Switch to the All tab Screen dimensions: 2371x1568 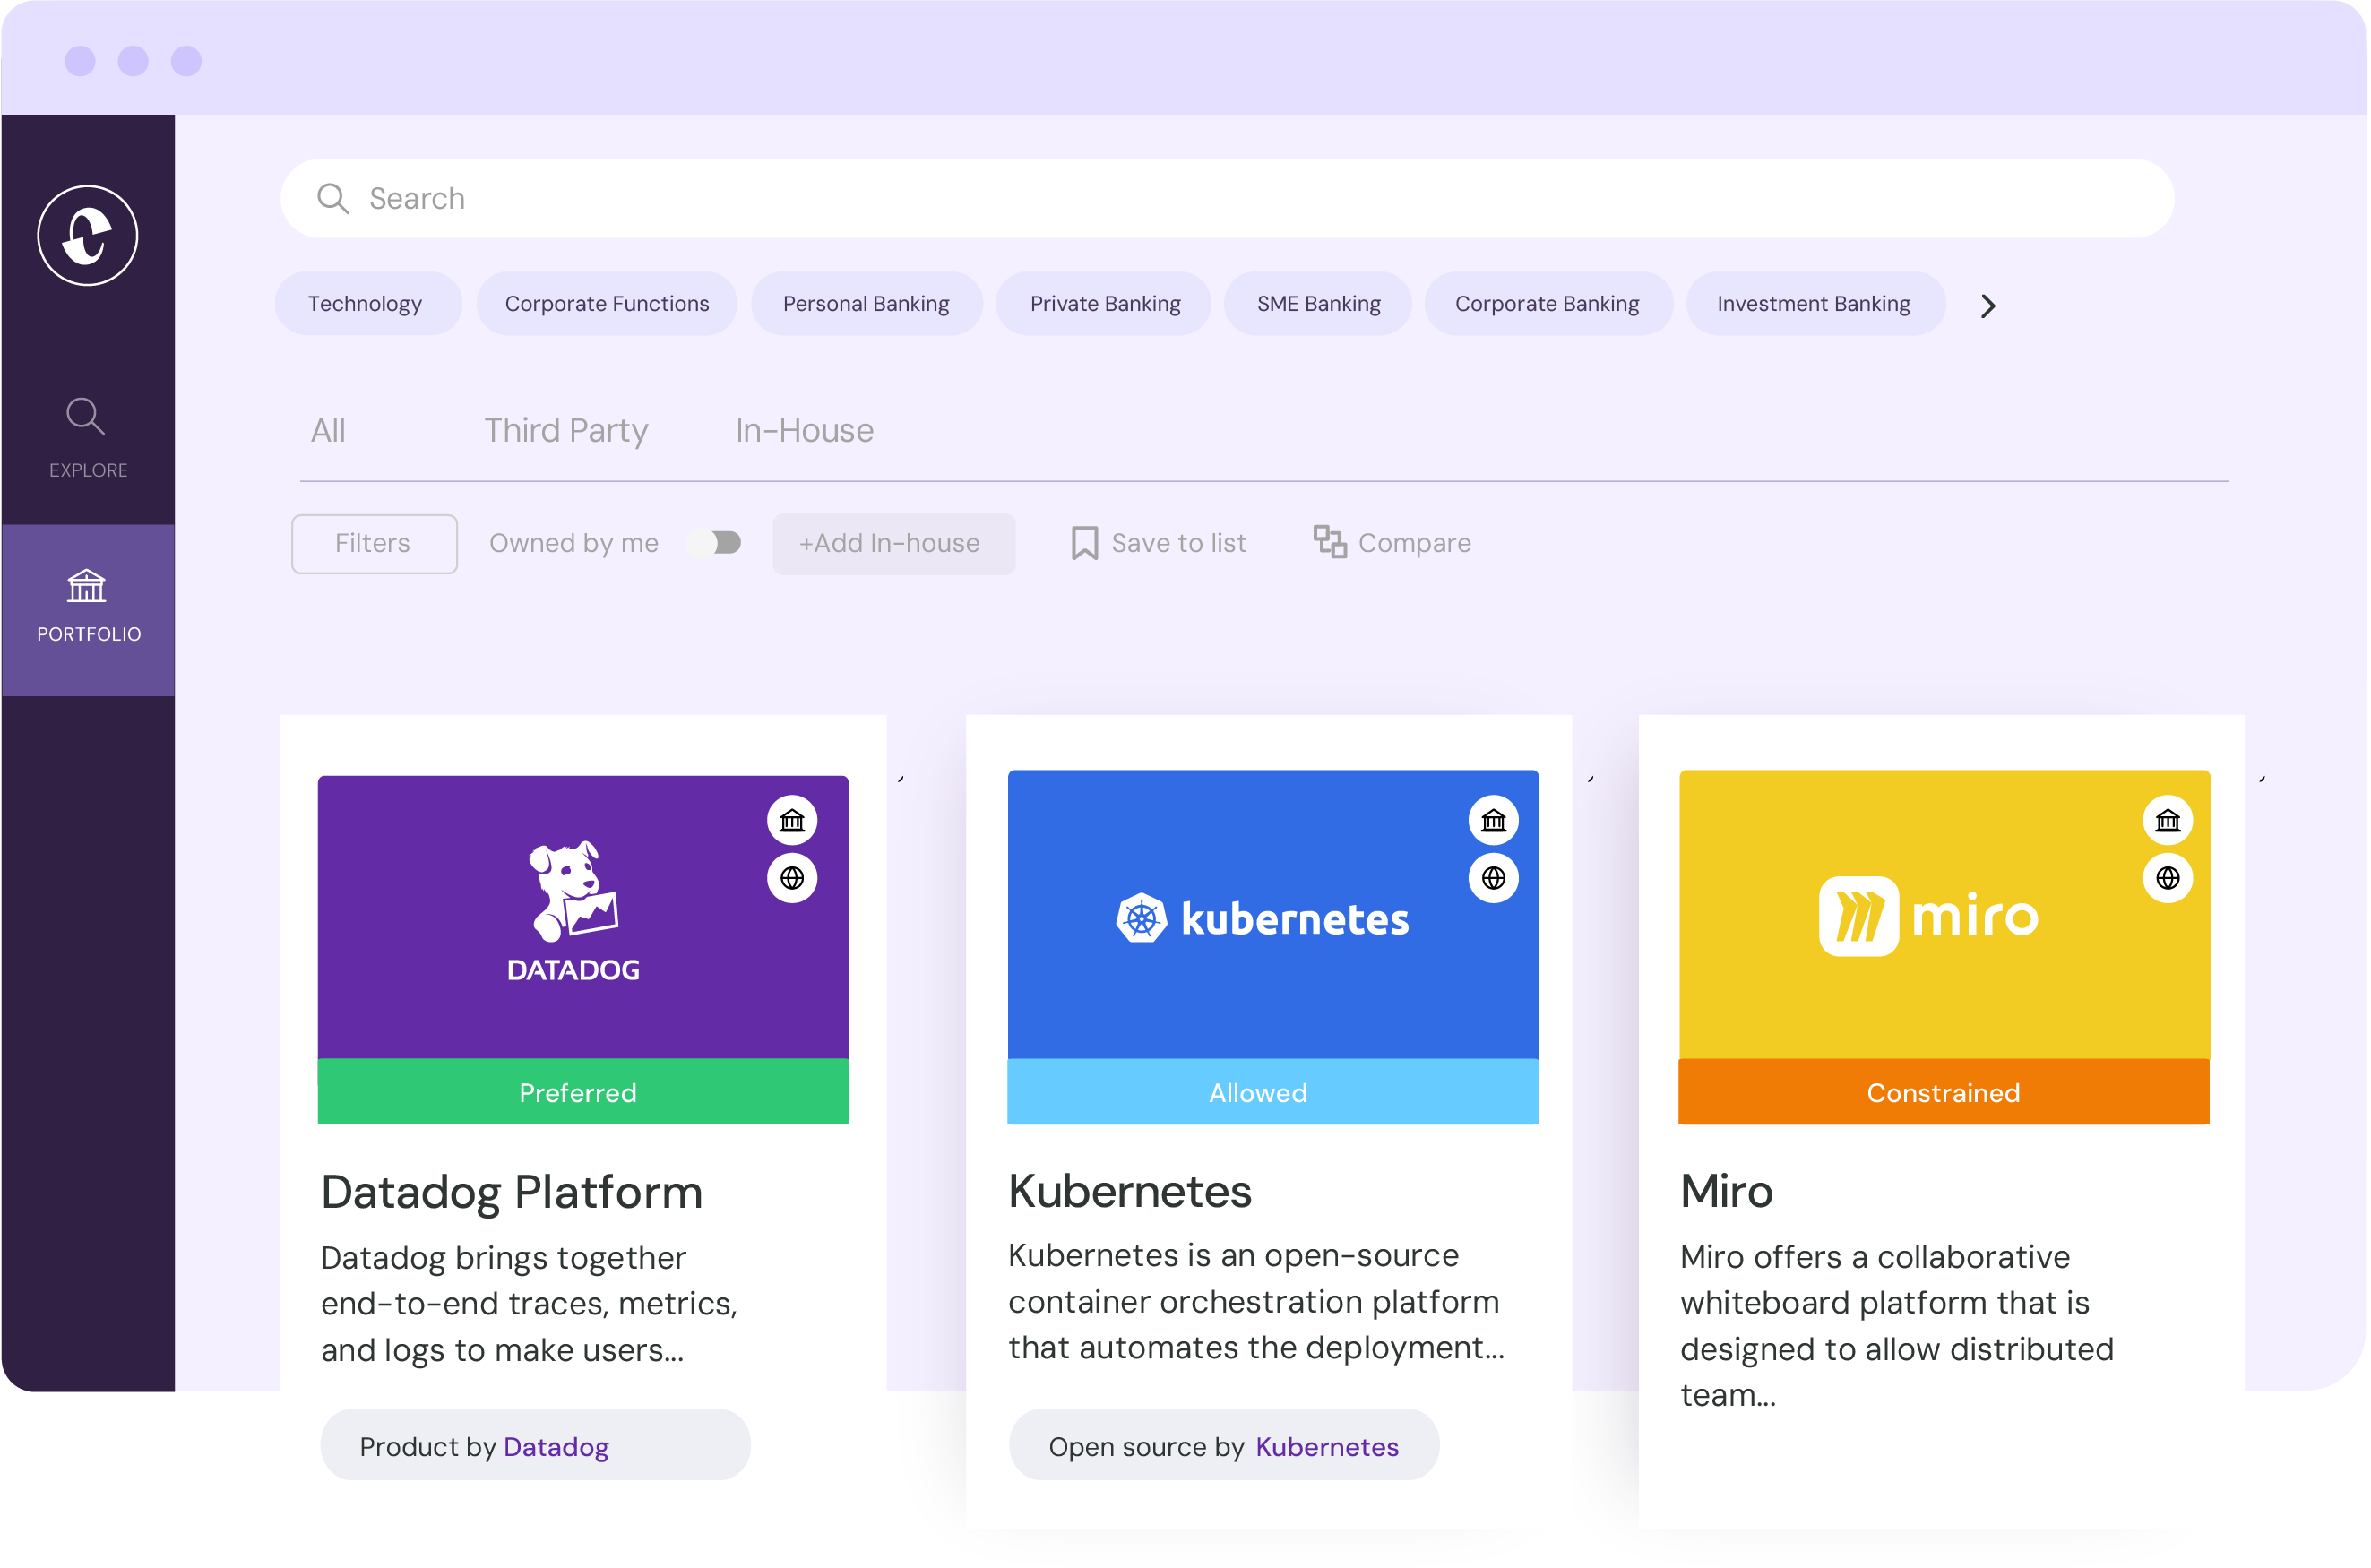328,431
